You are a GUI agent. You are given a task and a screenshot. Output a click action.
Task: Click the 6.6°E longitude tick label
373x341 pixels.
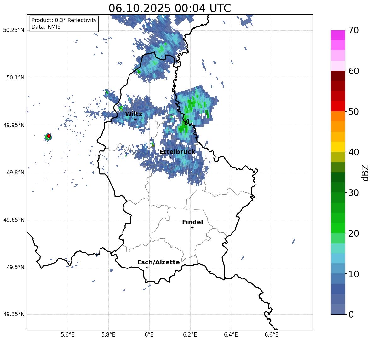(x=272, y=335)
